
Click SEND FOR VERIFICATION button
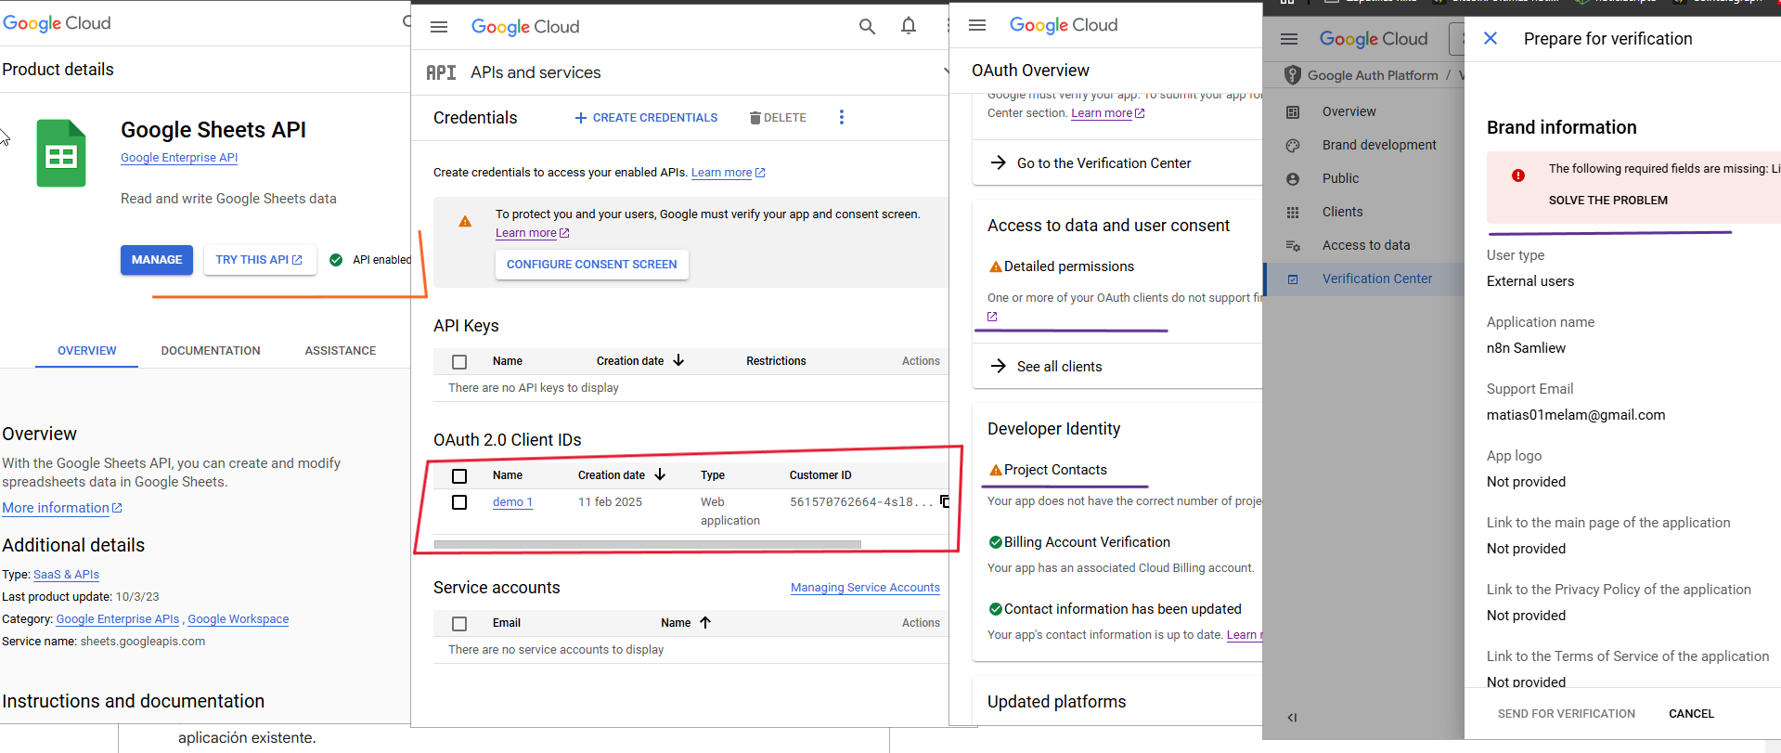[1567, 714]
